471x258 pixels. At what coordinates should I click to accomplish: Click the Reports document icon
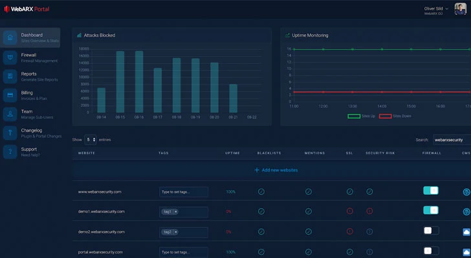click(x=10, y=76)
